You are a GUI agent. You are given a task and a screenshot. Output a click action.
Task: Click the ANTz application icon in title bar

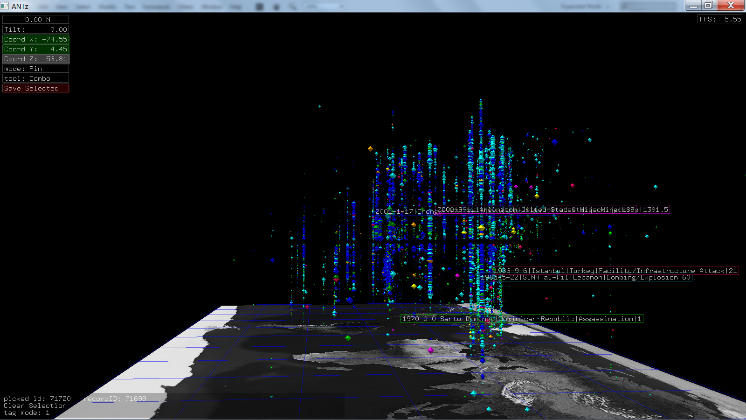(x=5, y=6)
